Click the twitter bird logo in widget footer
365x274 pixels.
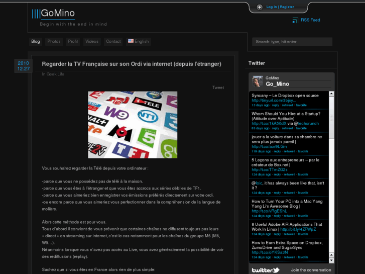[x=266, y=270]
